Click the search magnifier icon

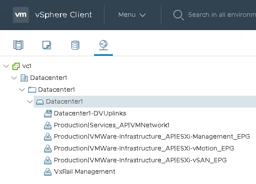(178, 15)
